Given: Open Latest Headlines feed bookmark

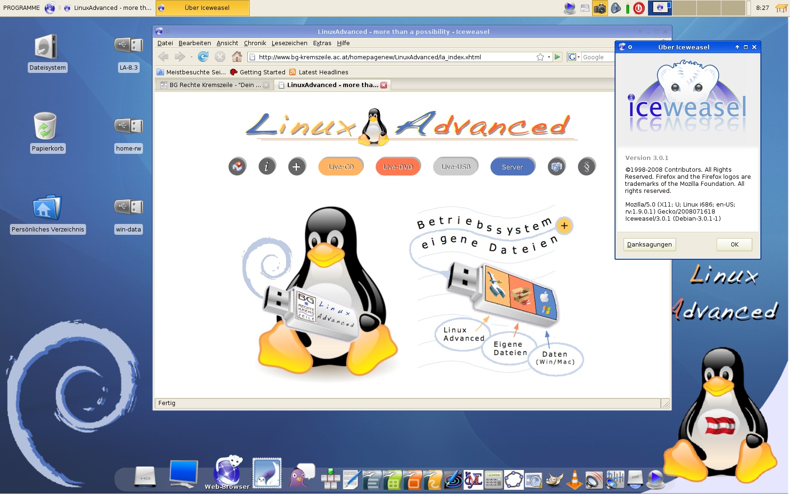Looking at the screenshot, I should pos(319,72).
